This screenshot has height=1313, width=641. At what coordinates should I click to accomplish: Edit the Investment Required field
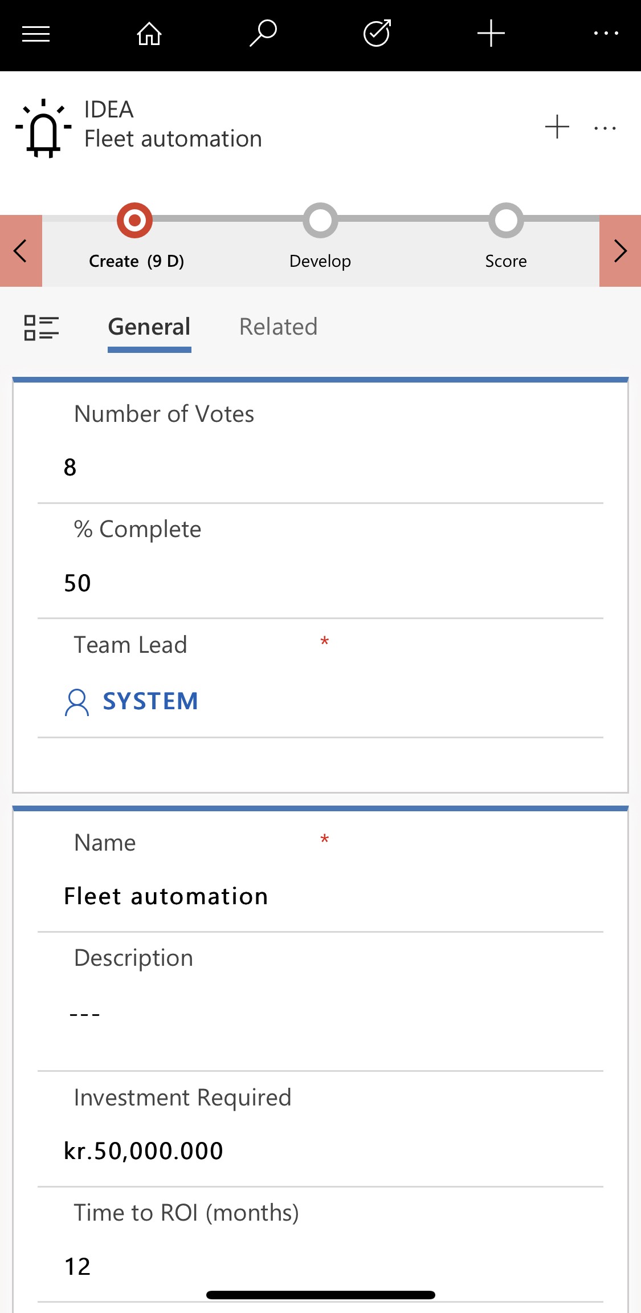pos(144,1151)
